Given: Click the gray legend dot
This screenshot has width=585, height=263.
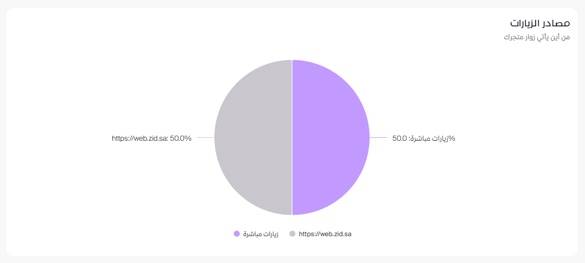Looking at the screenshot, I should click(x=292, y=234).
